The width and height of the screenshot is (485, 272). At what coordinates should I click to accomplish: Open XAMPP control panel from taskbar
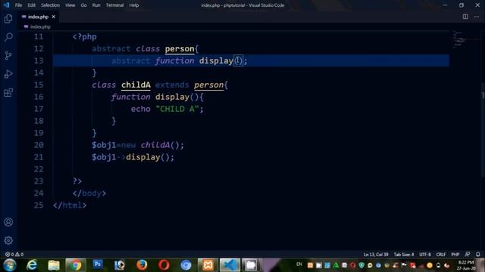208,265
